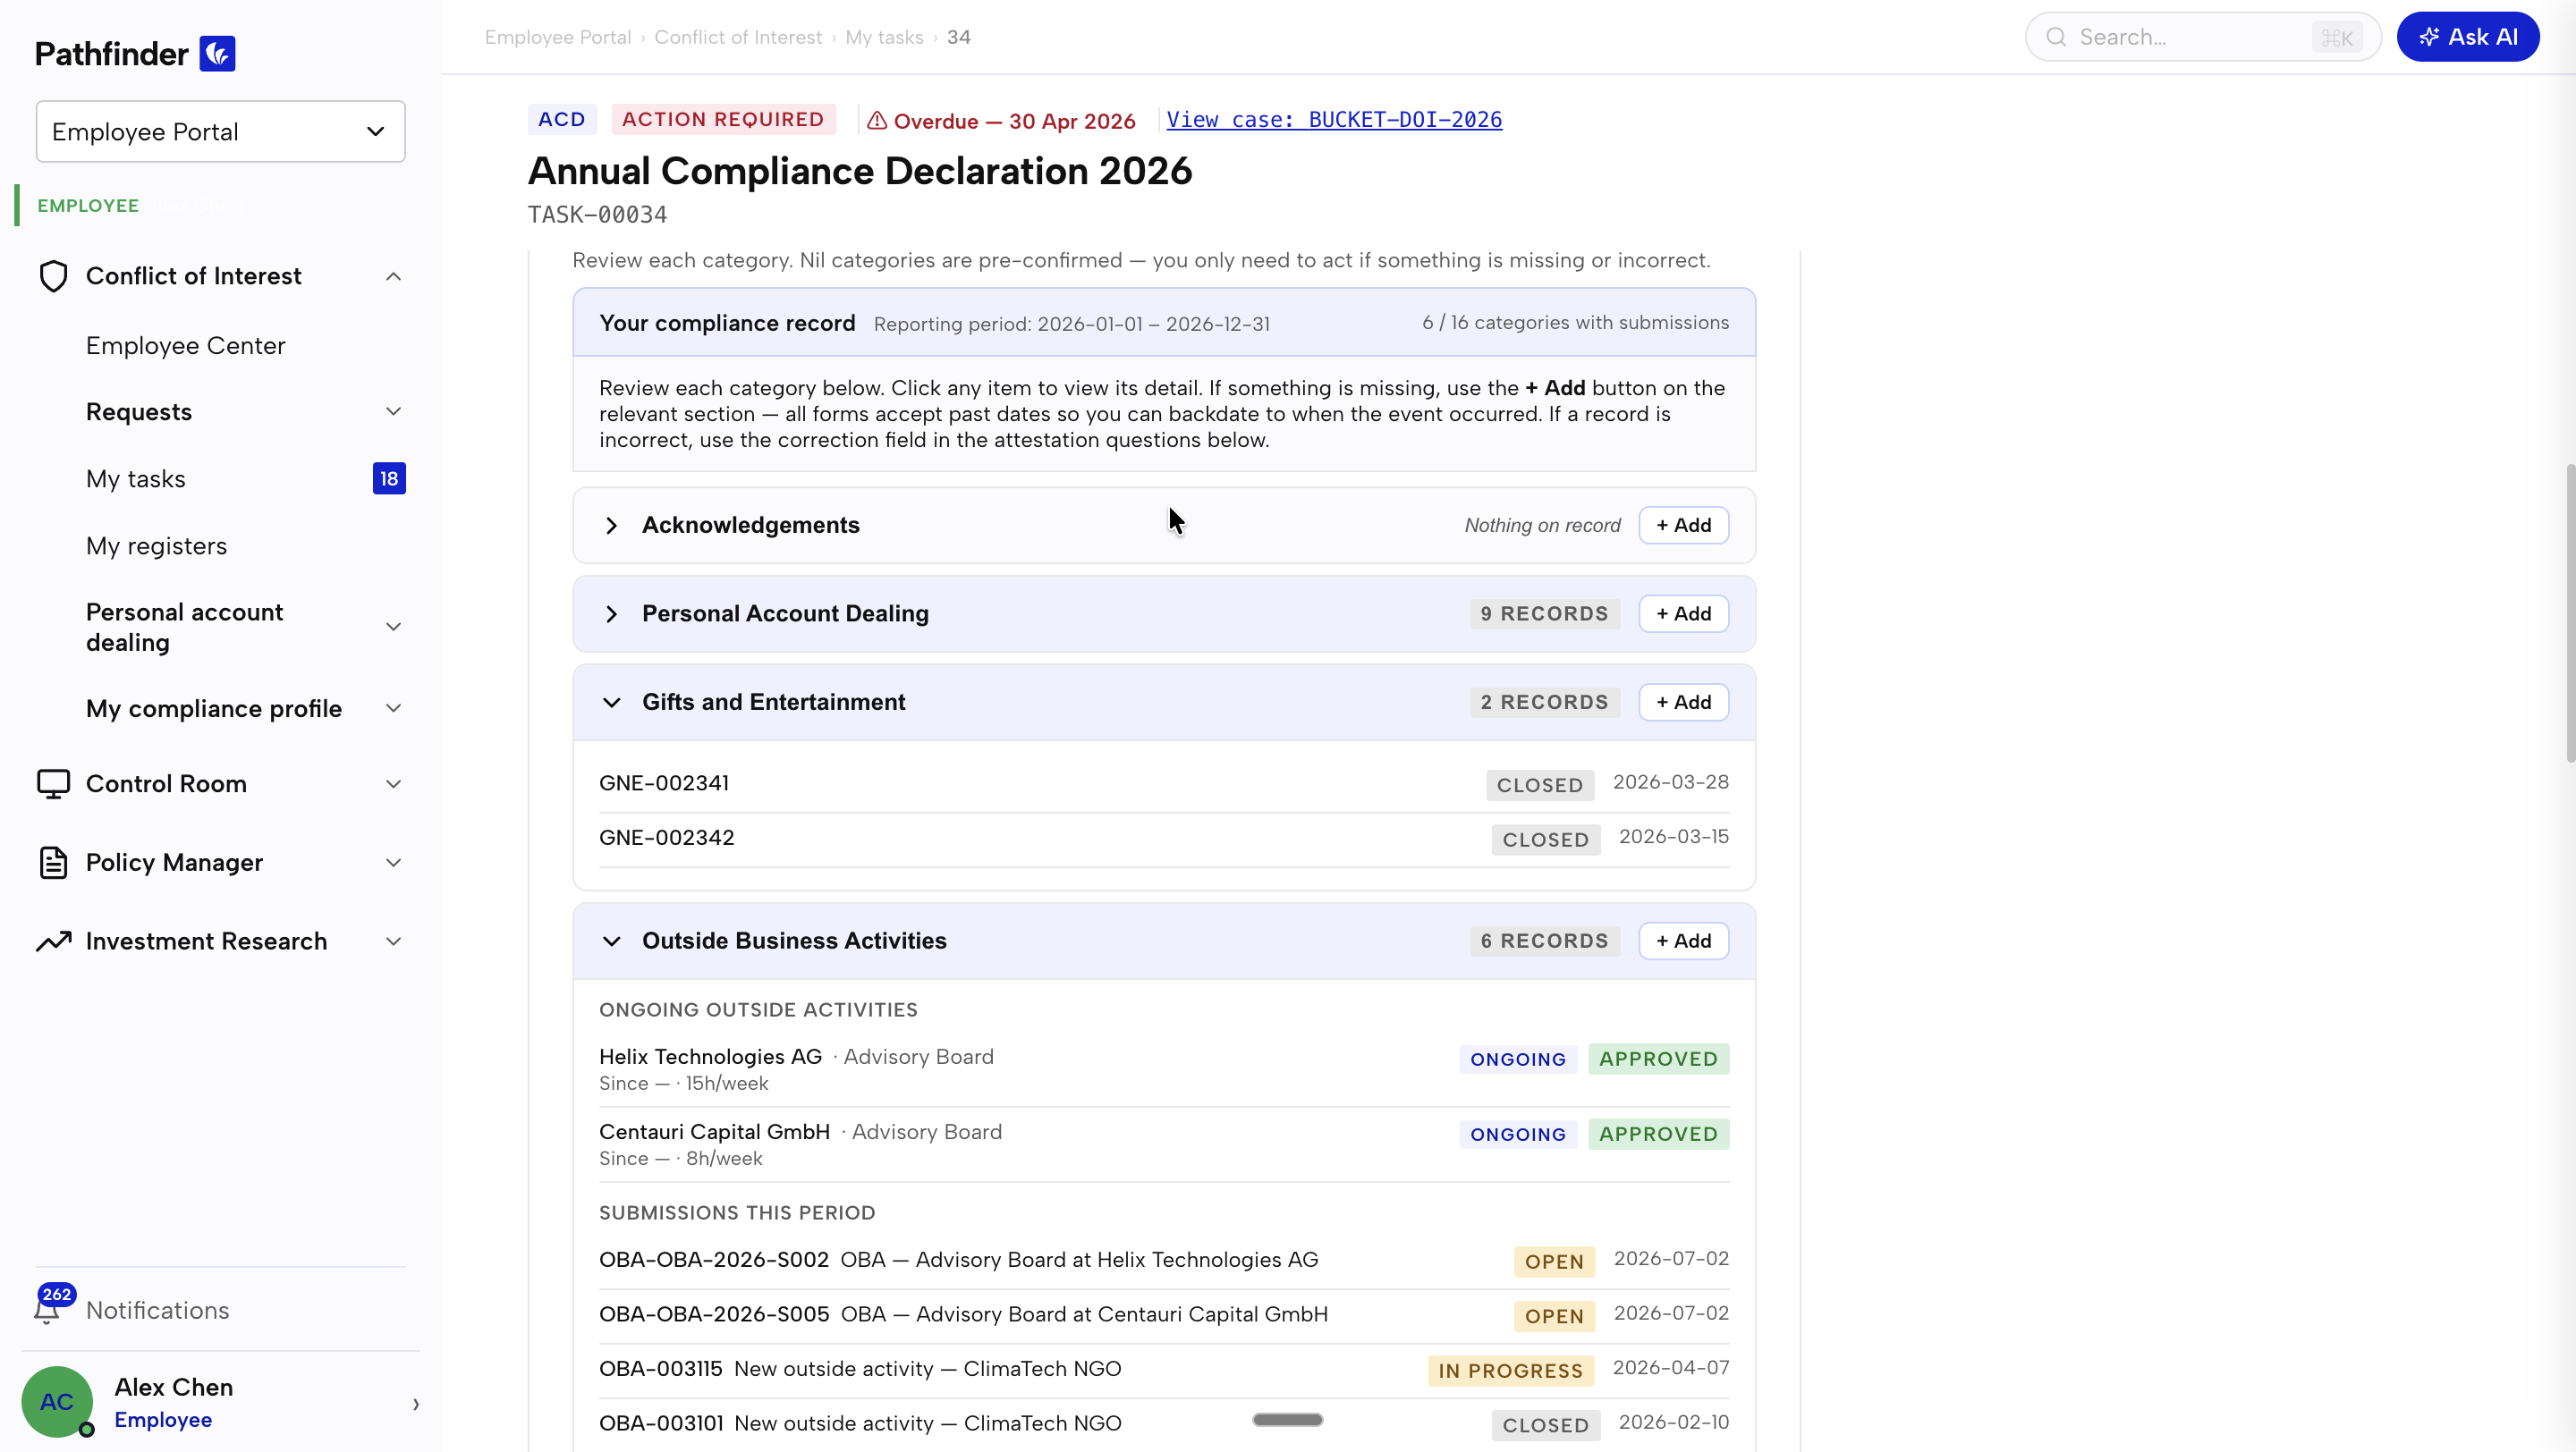Expand the Requests submenu chevron

tap(394, 411)
